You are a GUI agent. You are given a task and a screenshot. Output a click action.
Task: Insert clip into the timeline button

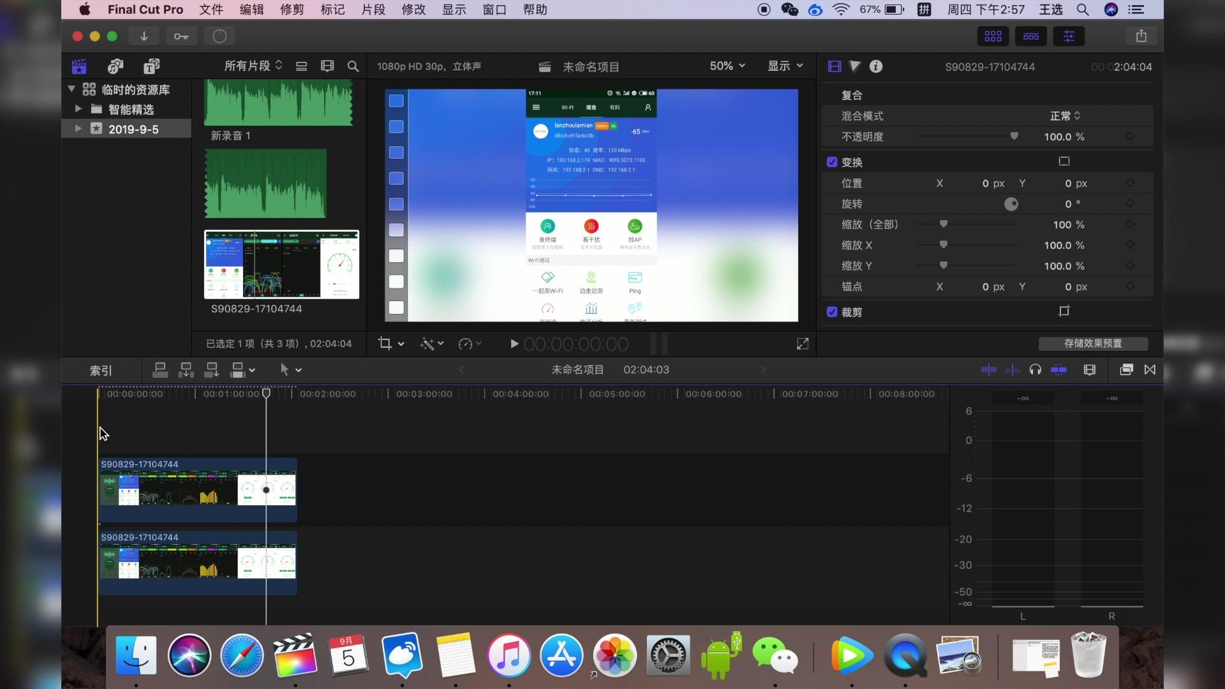tap(186, 370)
